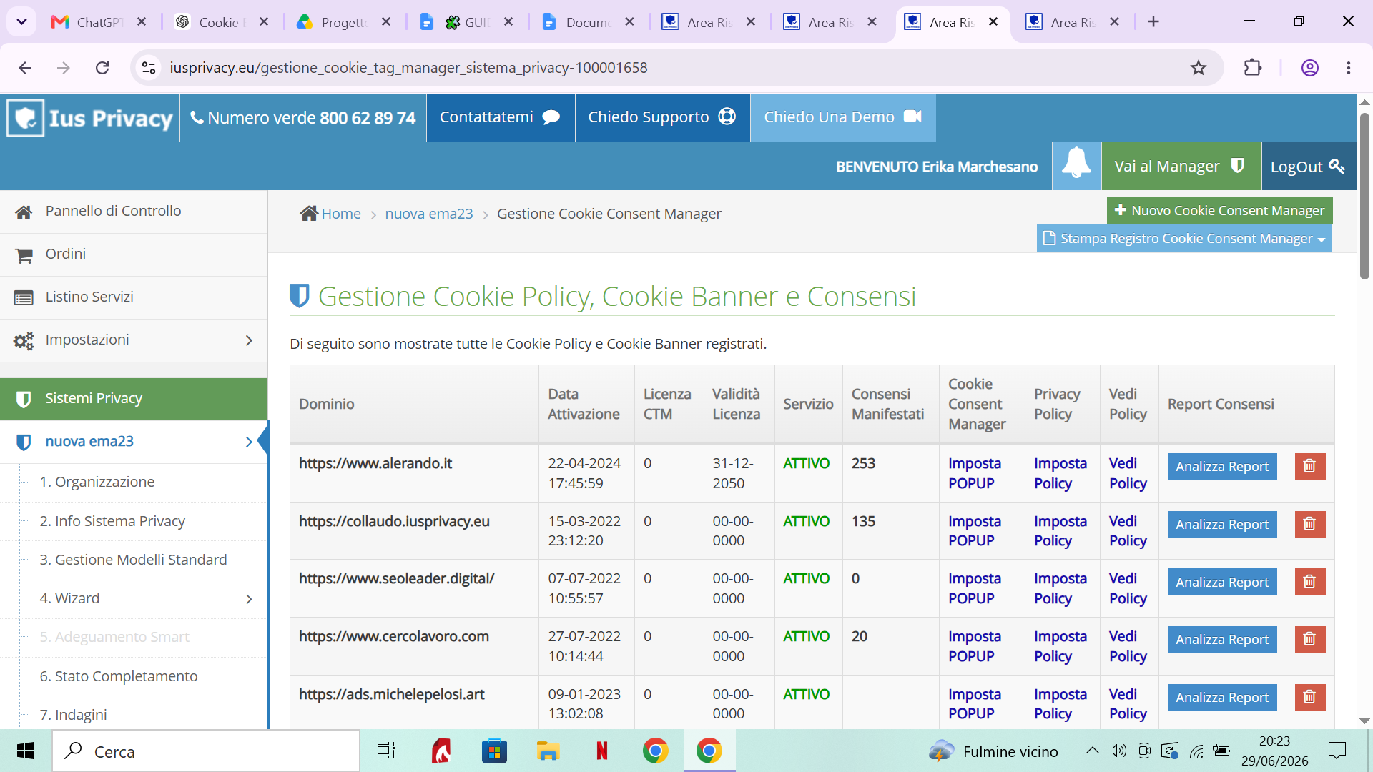Go back in browser history
This screenshot has height=772, width=1373.
click(x=25, y=68)
